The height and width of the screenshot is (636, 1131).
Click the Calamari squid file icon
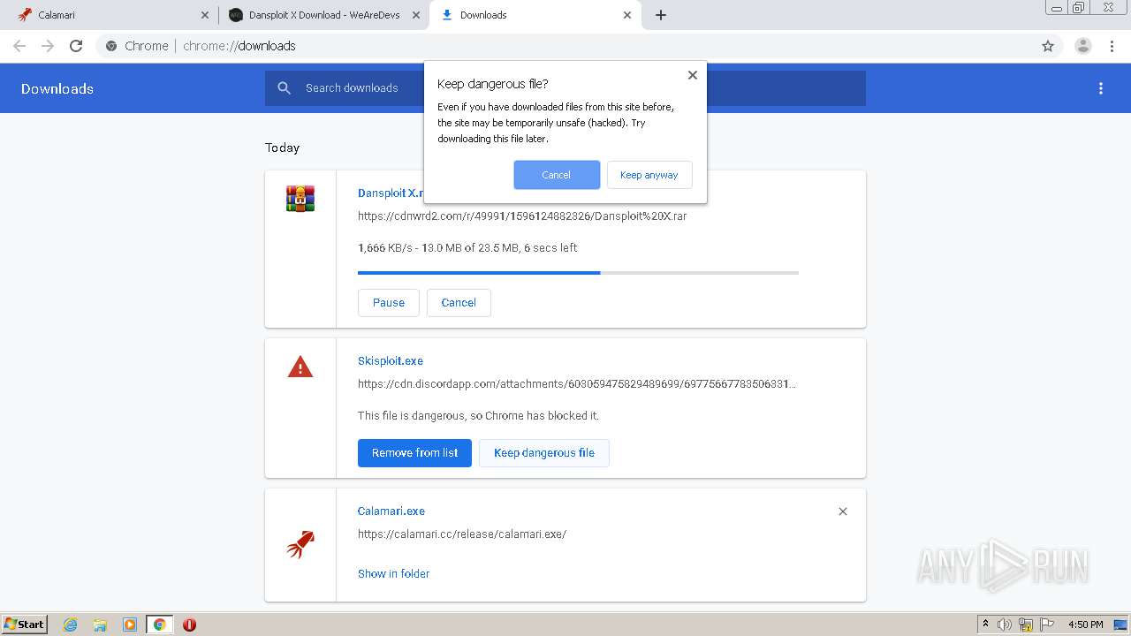click(300, 544)
